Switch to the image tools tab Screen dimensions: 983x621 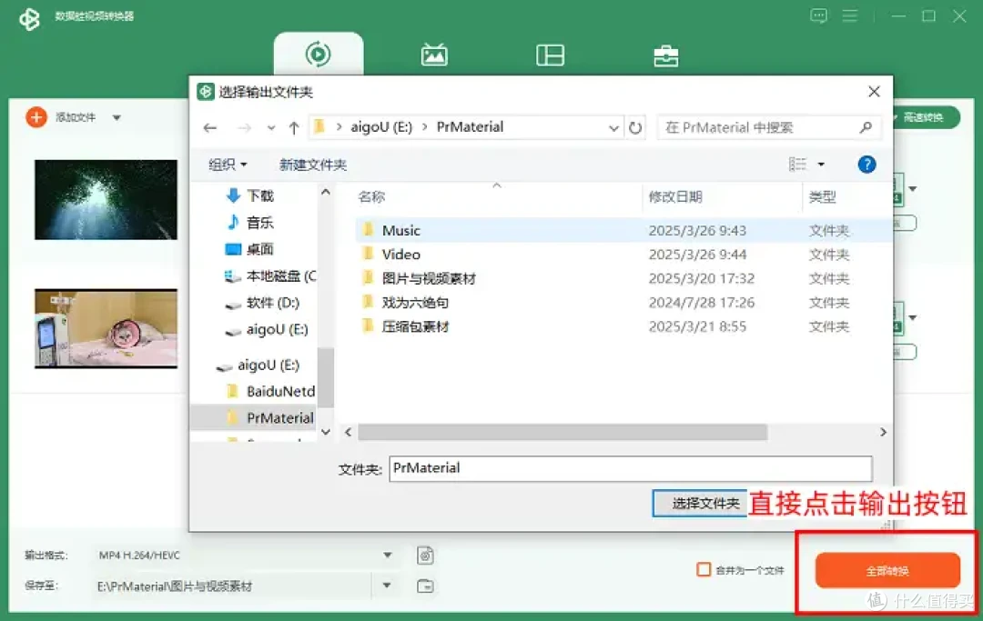coord(434,55)
